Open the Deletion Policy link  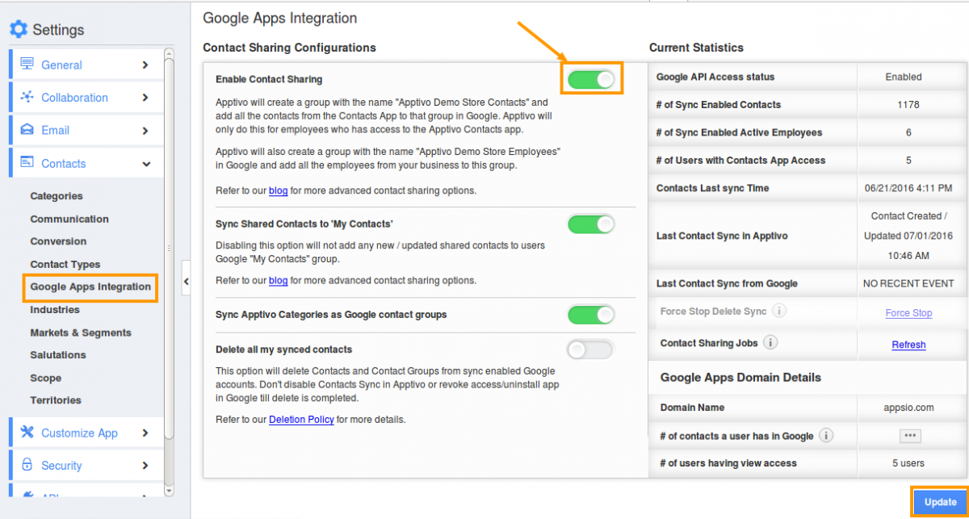click(x=301, y=419)
